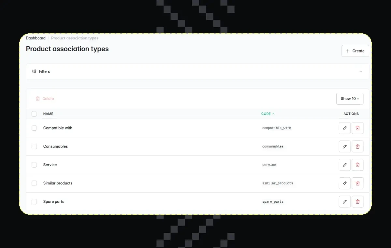The image size is (391, 248).
Task: Delete the Similar products row
Action: pyautogui.click(x=357, y=183)
